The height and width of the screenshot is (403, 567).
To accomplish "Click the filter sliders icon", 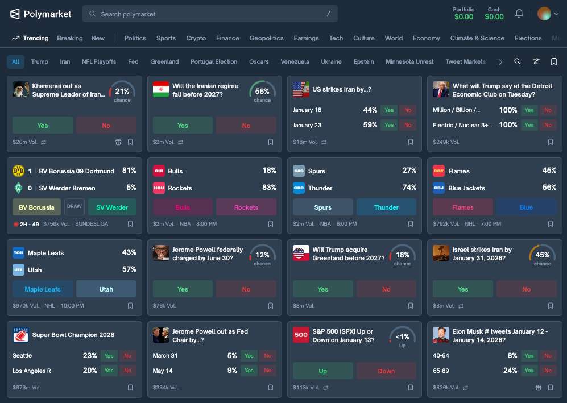I will [536, 61].
